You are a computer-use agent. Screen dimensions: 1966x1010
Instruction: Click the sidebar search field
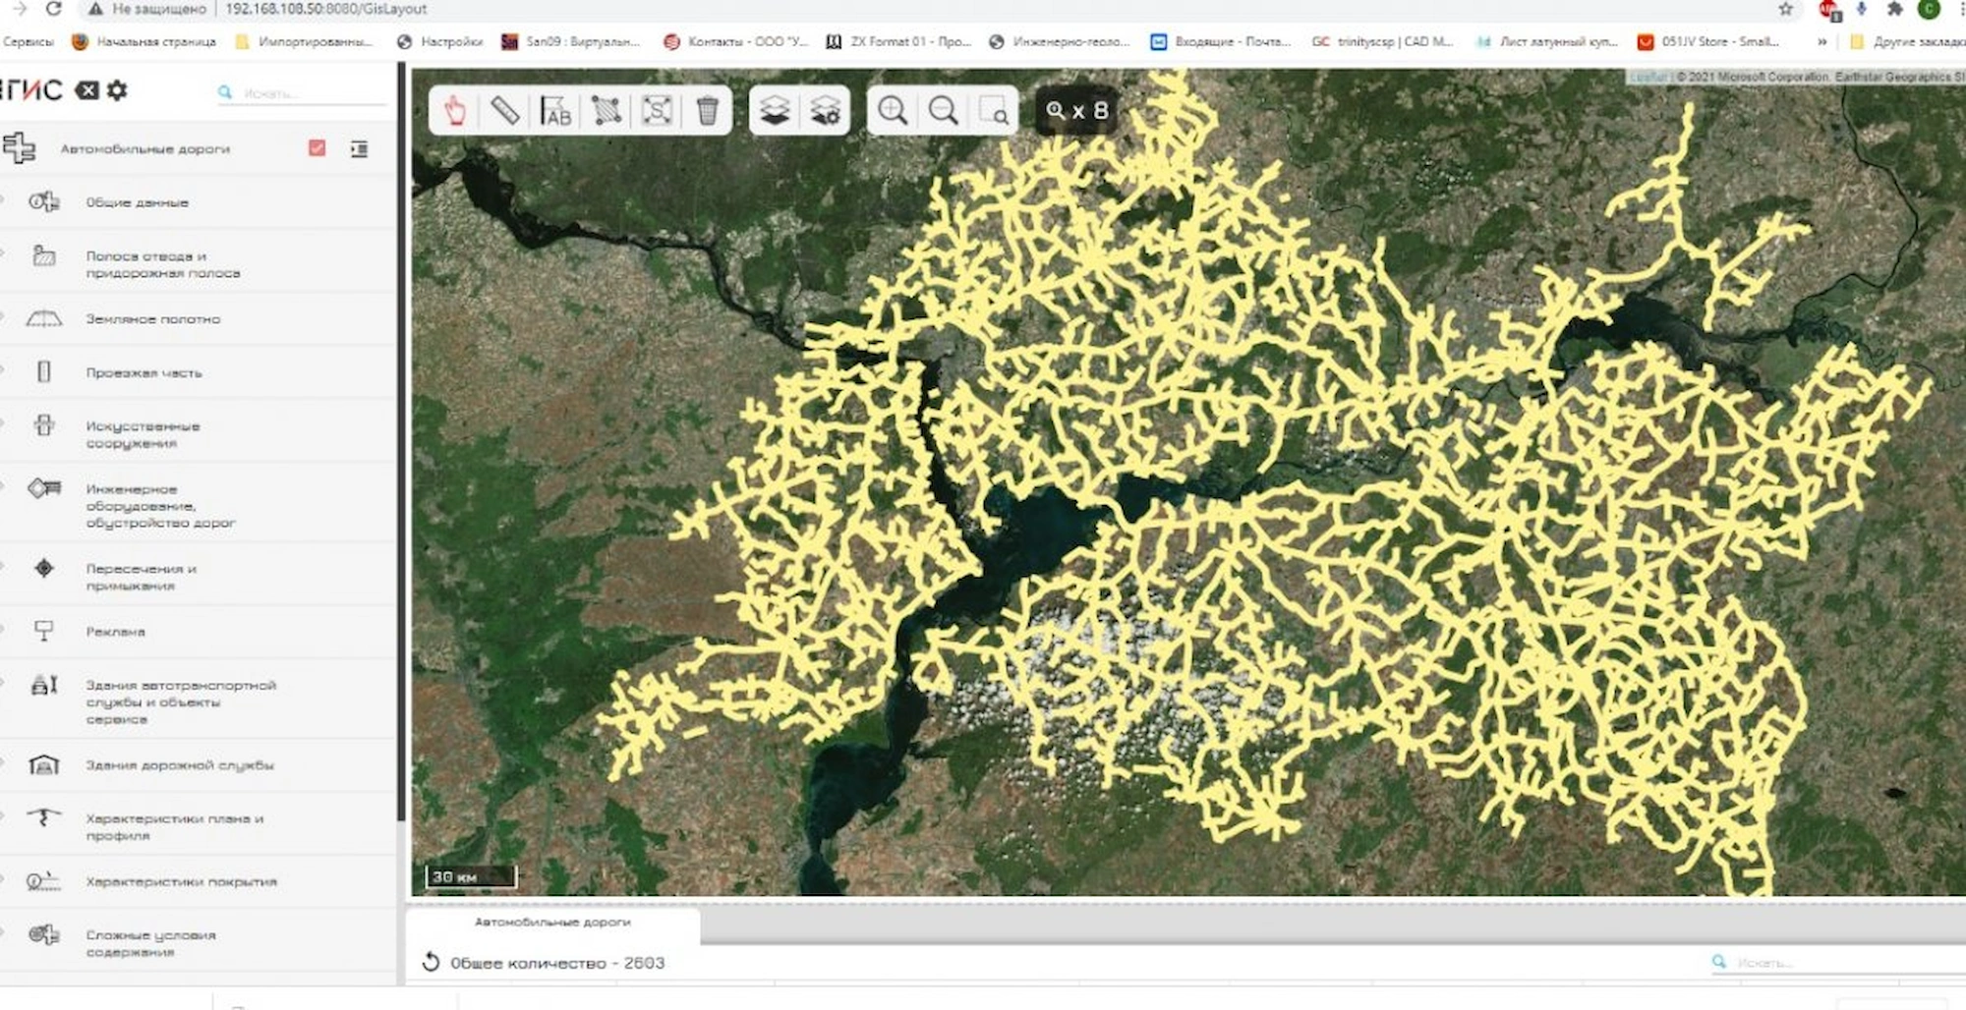(305, 92)
